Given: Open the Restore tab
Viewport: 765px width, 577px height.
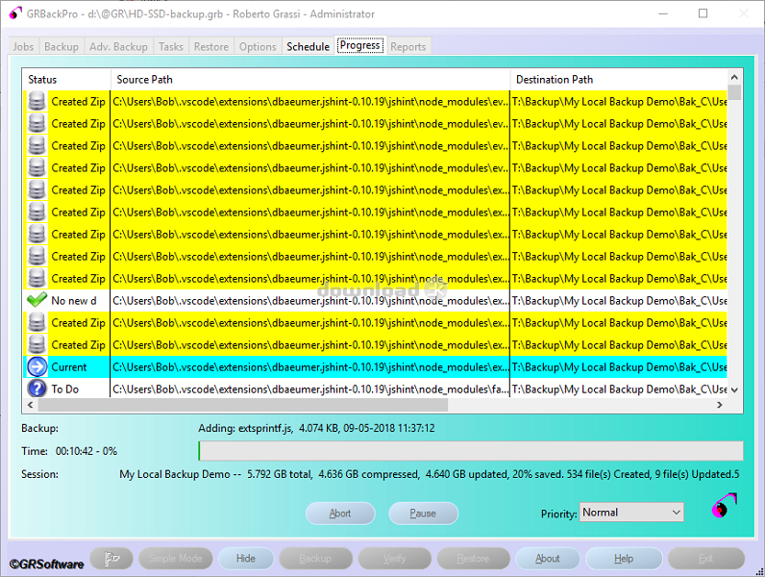Looking at the screenshot, I should click(x=211, y=46).
